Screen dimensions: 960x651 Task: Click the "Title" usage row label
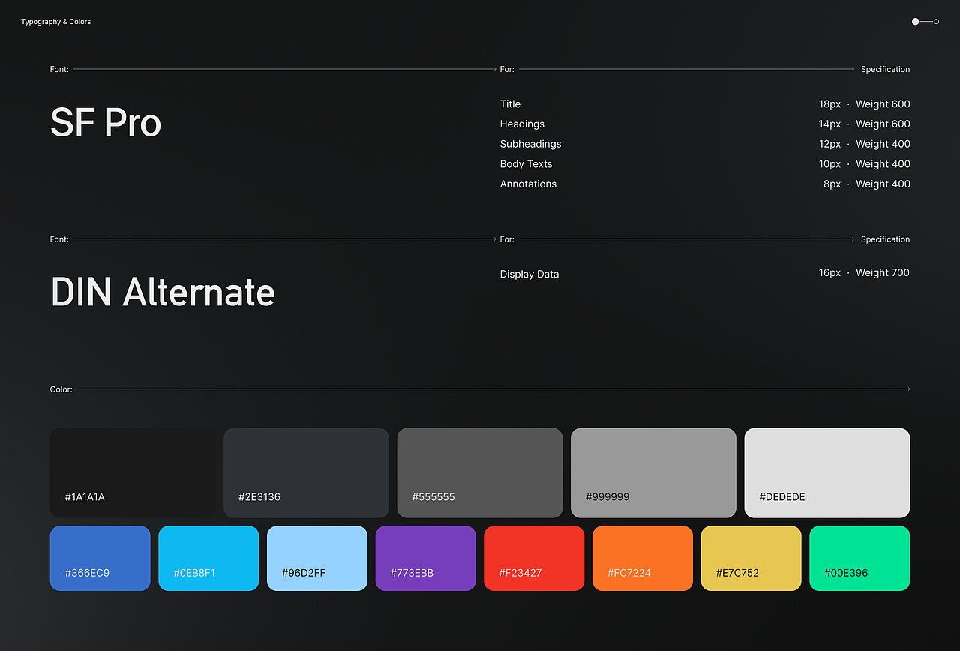click(x=510, y=104)
